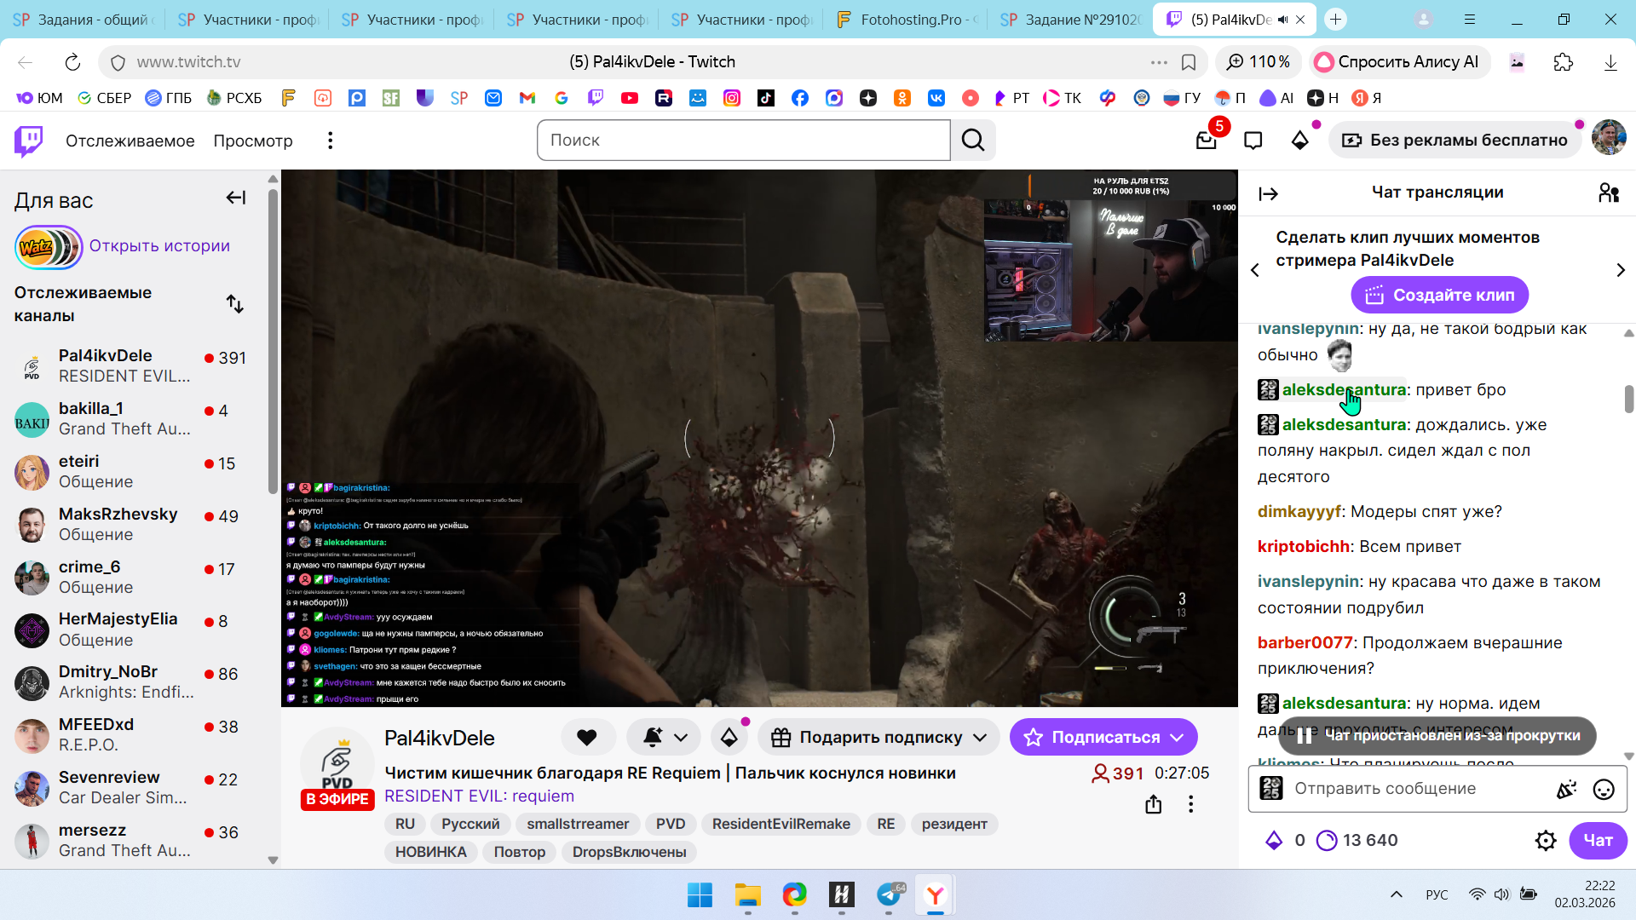Open RESIDENT EVIL: requiem category link
This screenshot has width=1636, height=920.
[x=479, y=796]
